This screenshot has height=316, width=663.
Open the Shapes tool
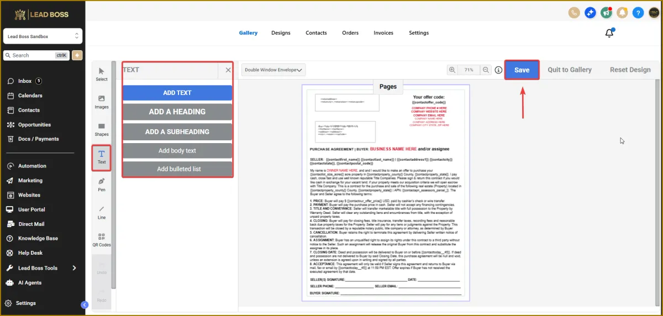click(102, 130)
